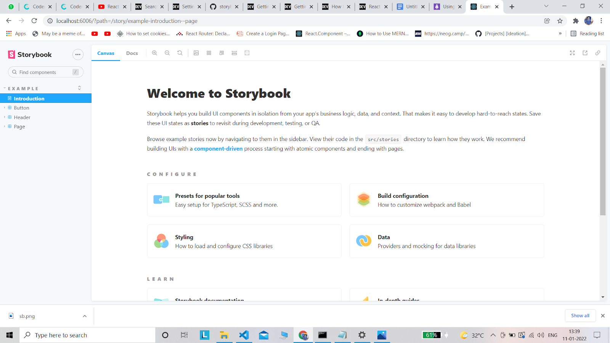Open the canvas background changer

point(196,53)
